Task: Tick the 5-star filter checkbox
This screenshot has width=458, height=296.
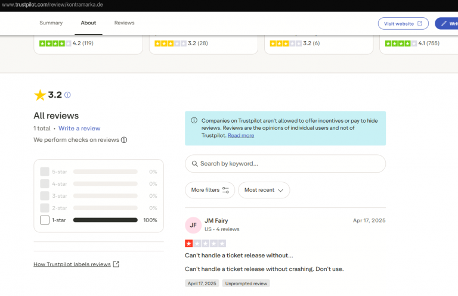Action: (45, 172)
